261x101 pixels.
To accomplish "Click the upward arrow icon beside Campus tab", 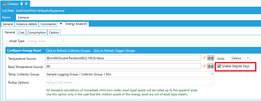I will 22,4.
